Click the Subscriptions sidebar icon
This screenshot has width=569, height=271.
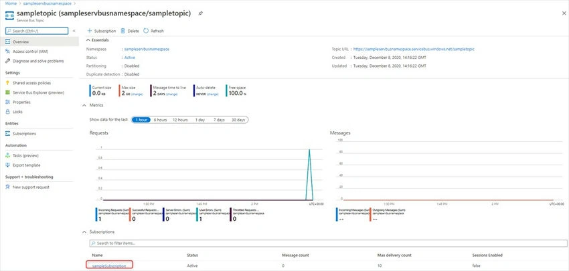(x=8, y=134)
